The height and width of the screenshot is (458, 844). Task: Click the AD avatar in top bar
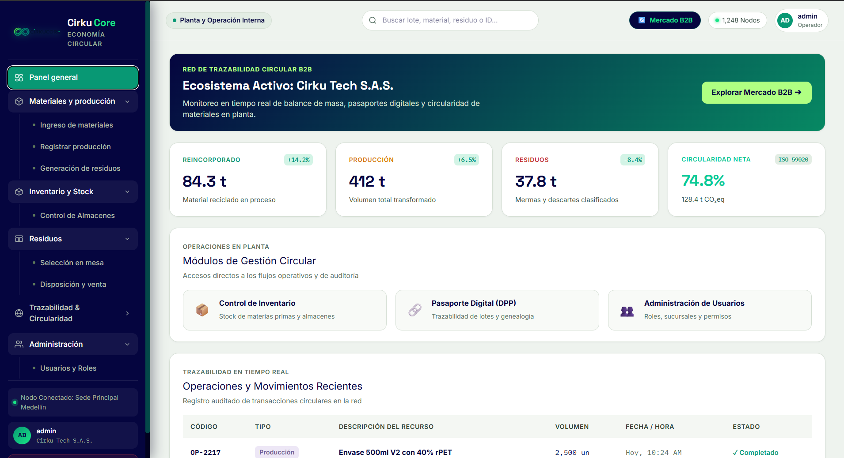point(785,20)
